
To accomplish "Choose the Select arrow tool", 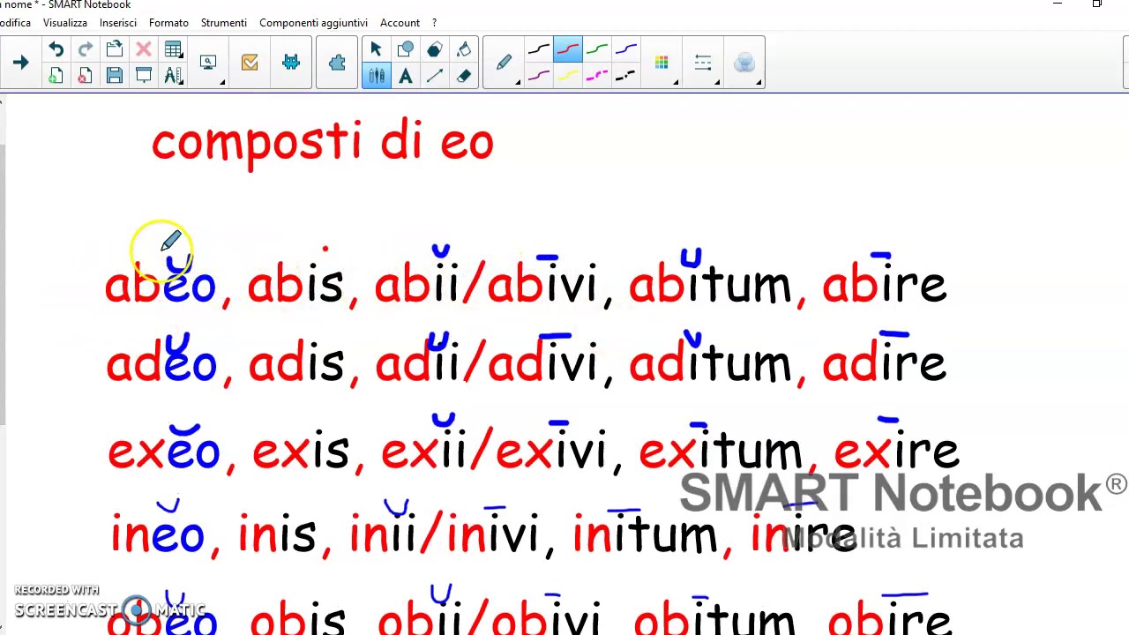I will coord(377,49).
